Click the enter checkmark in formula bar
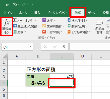Viewport: 110px width, 99px height. [55, 47]
